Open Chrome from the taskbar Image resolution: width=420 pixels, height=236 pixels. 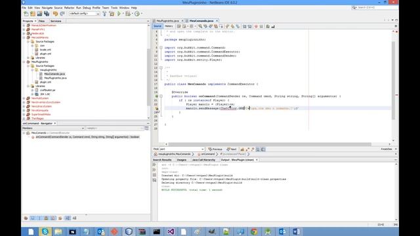tap(254, 231)
